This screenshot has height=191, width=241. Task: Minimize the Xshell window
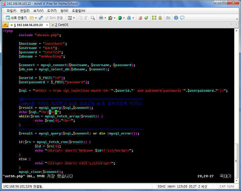[217, 3]
